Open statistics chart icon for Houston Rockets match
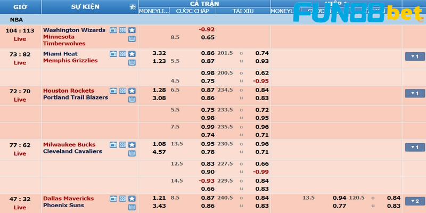The width and height of the screenshot is (426, 213). pyautogui.click(x=132, y=100)
